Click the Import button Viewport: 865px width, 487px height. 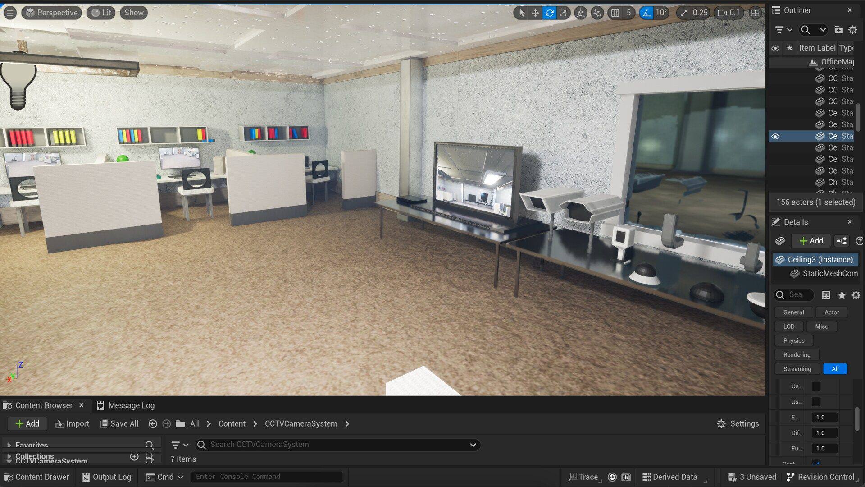click(x=72, y=424)
